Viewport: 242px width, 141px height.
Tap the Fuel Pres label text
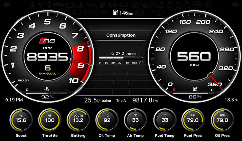[x=193, y=135]
